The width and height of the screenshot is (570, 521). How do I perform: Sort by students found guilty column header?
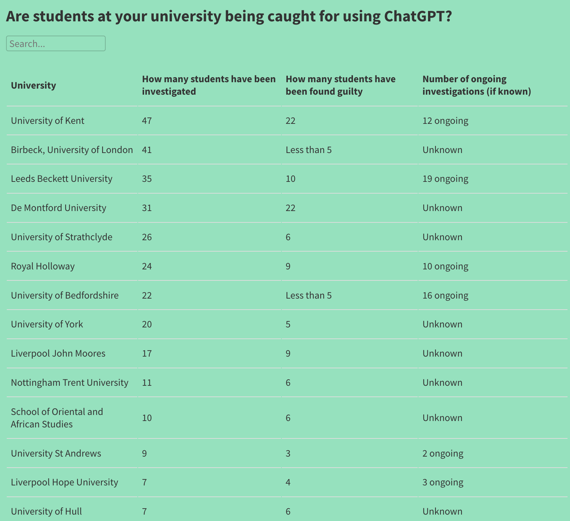[340, 85]
